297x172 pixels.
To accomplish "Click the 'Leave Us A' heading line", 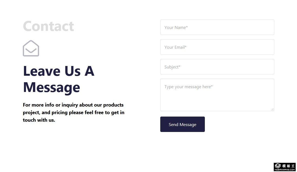I will pos(59,71).
